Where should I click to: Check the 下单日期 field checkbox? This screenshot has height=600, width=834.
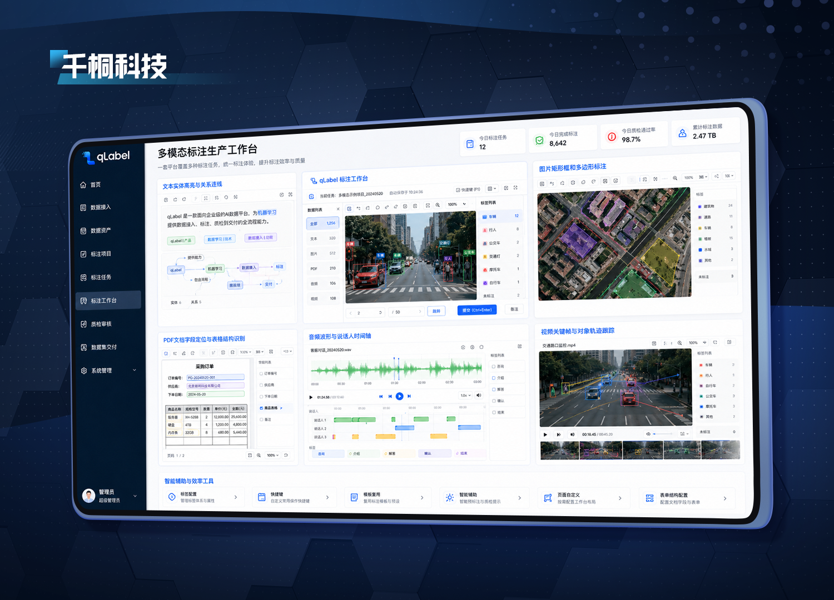click(261, 397)
